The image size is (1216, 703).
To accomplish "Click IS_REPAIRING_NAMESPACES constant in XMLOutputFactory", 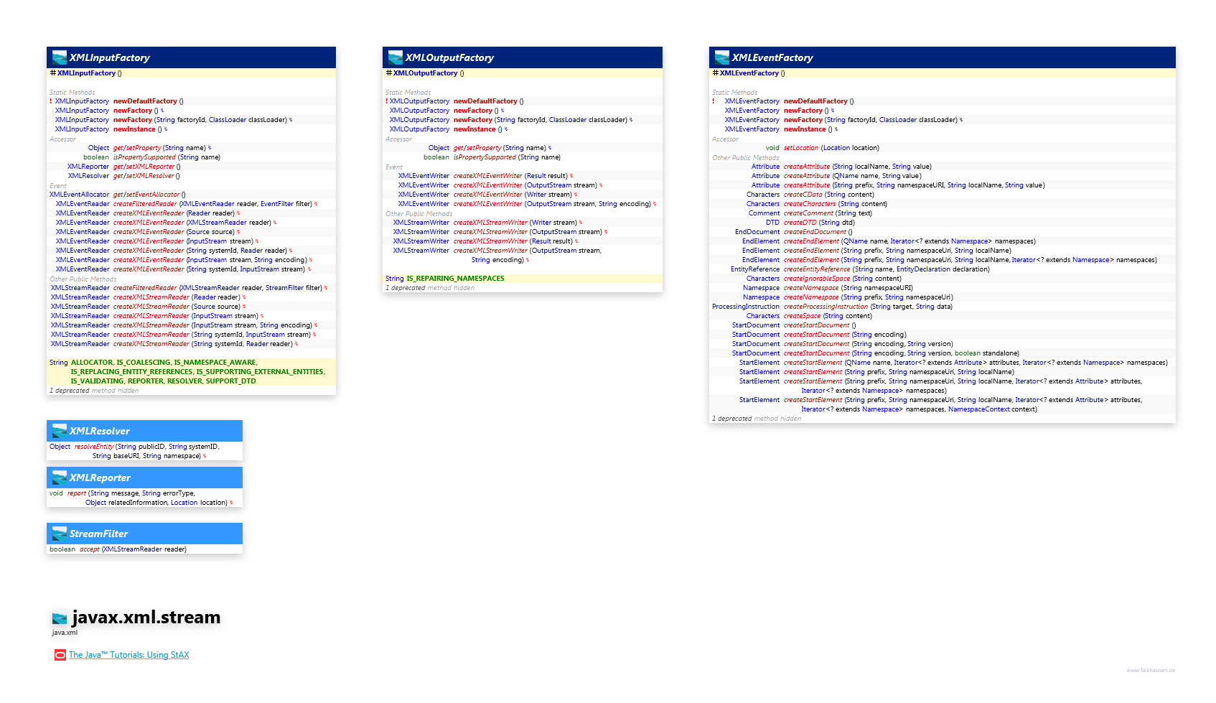I will (455, 279).
